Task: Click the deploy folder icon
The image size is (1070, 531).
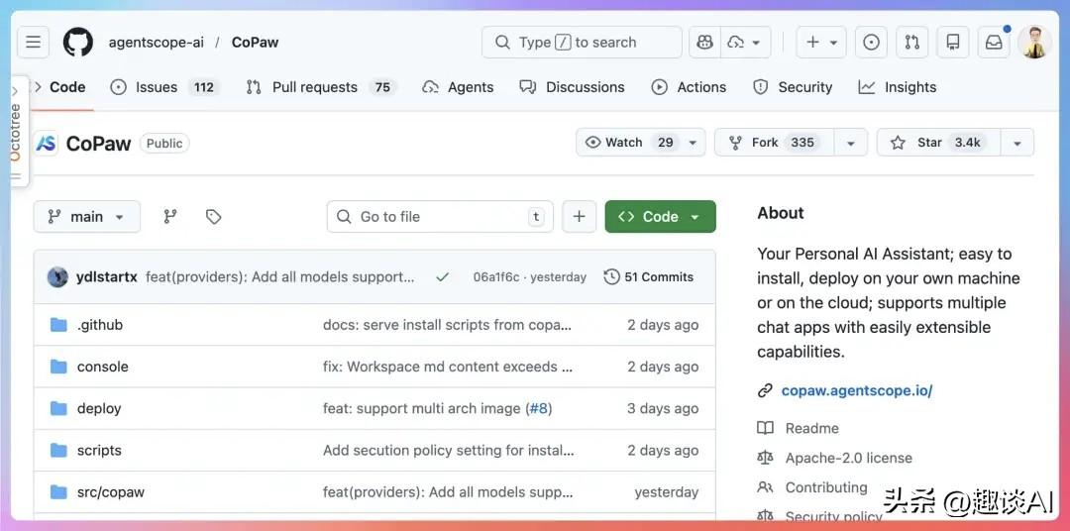Action: click(58, 408)
